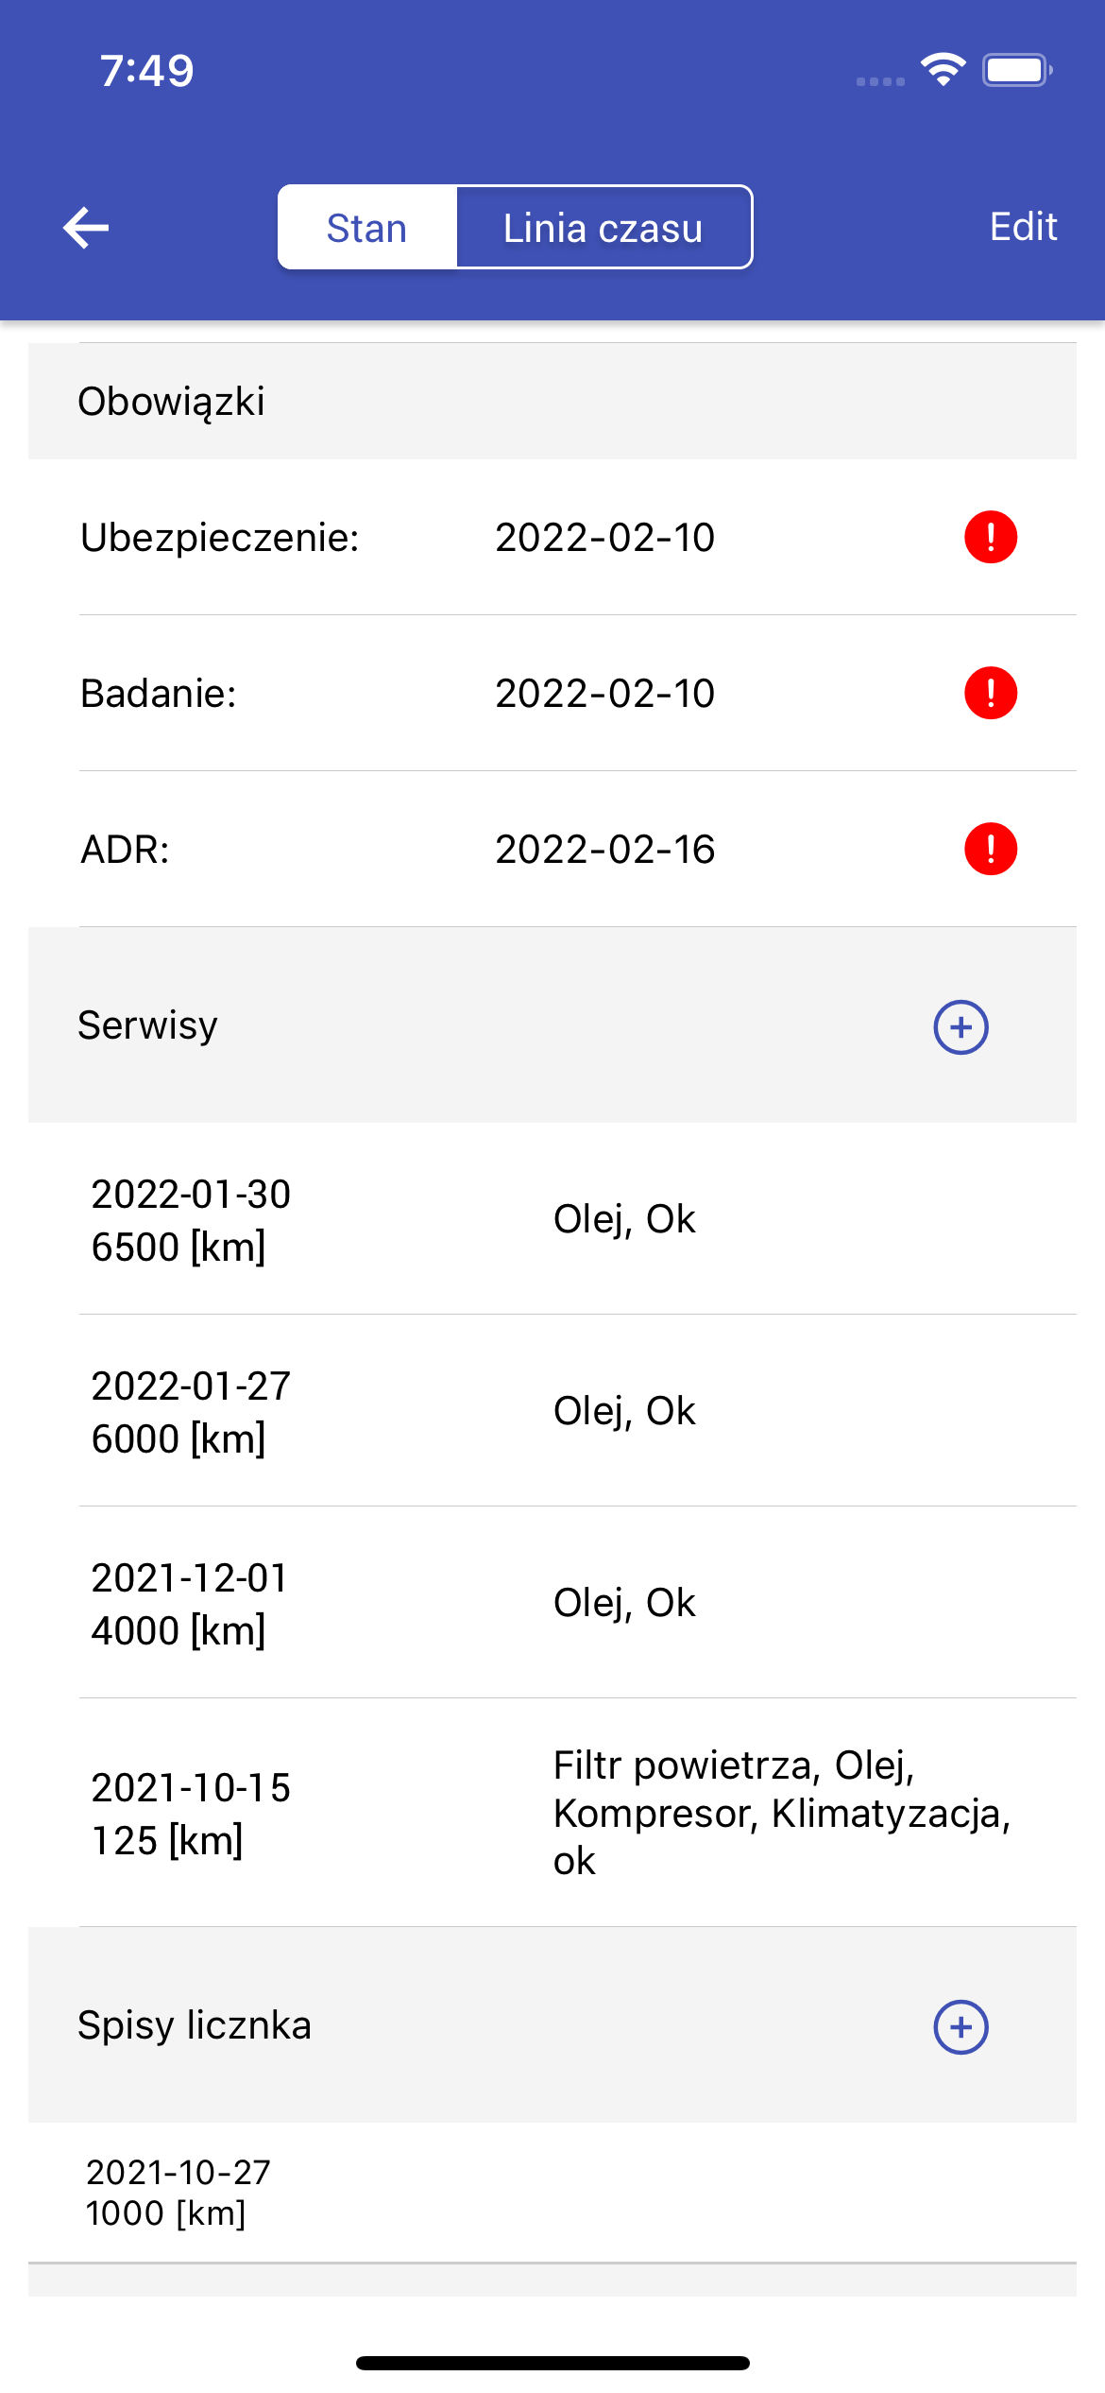Screen dimensions: 1105x2393
Task: Select the 2021-10-27 odometer reading
Action: click(552, 2193)
